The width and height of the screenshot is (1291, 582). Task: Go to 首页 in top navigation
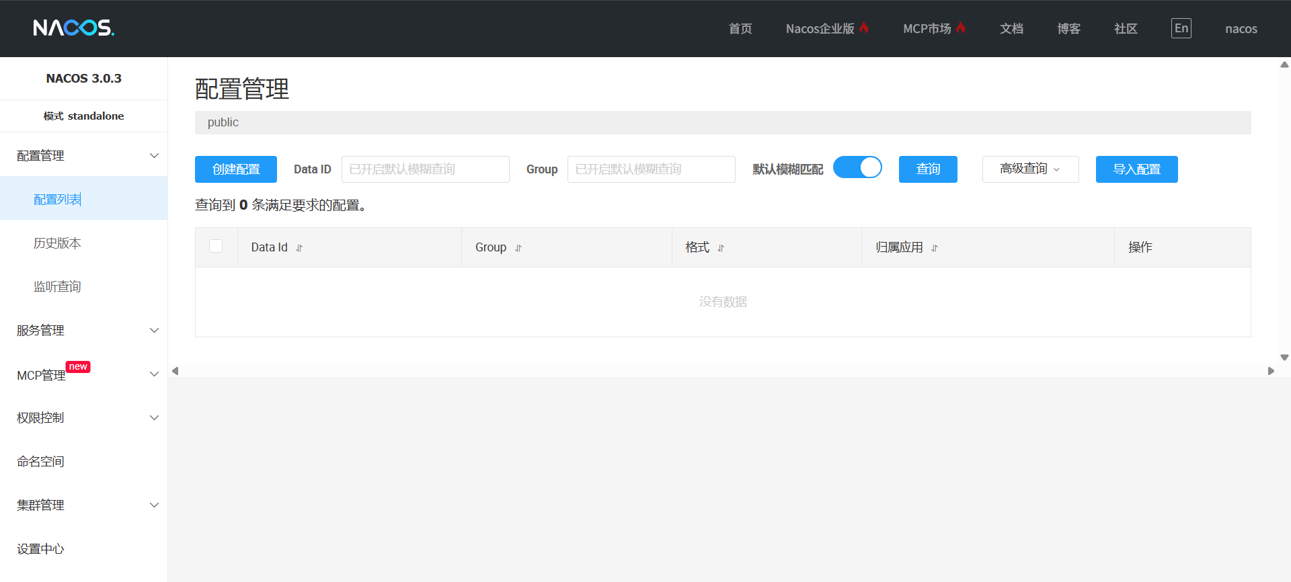pyautogui.click(x=740, y=28)
